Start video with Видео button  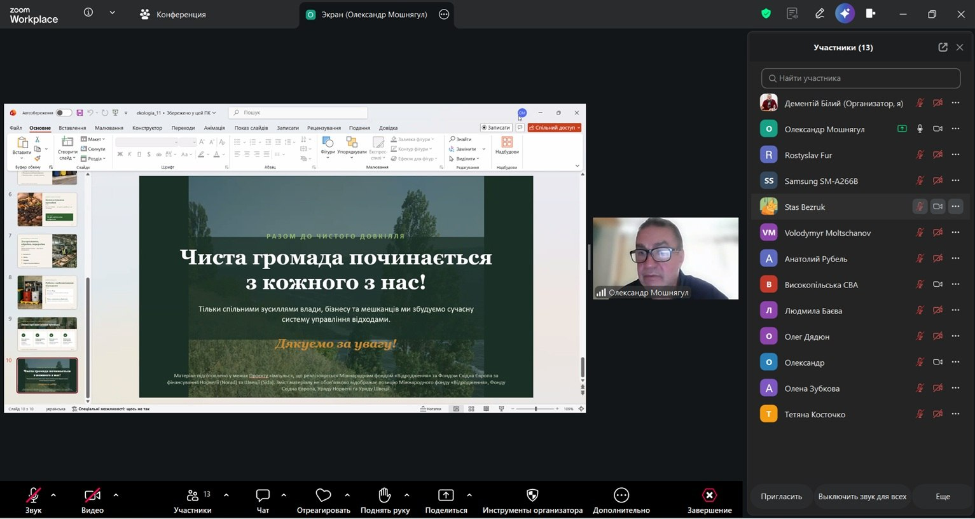pos(92,501)
